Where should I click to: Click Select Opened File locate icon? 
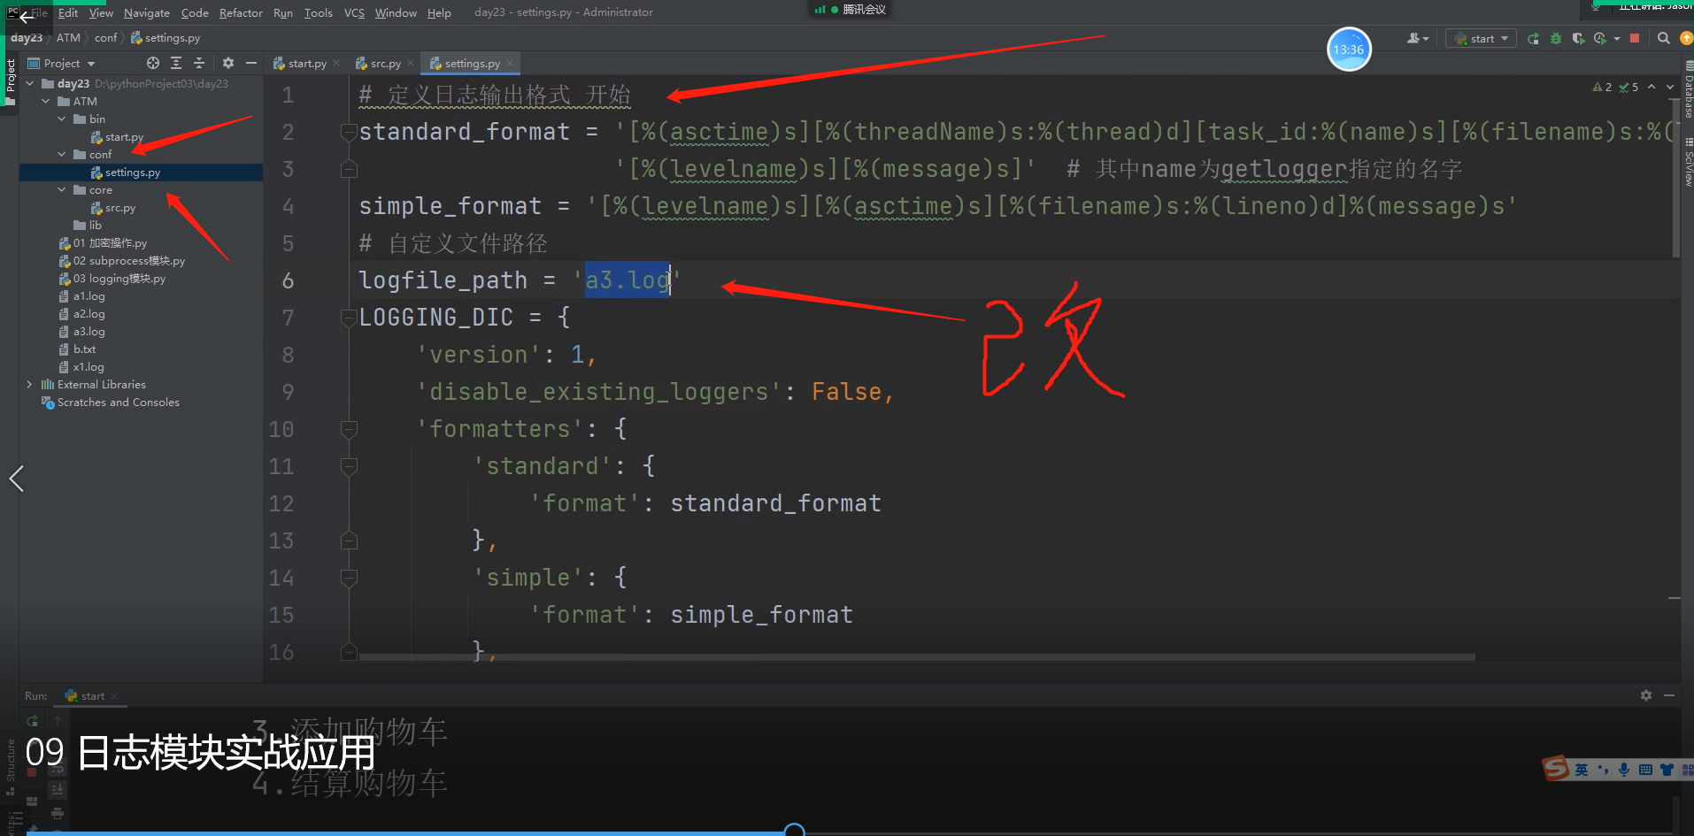tap(153, 63)
